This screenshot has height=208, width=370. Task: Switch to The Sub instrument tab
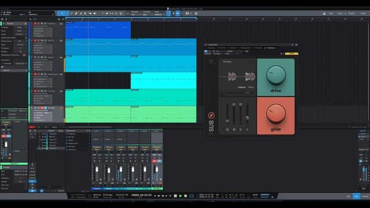[x=258, y=48]
